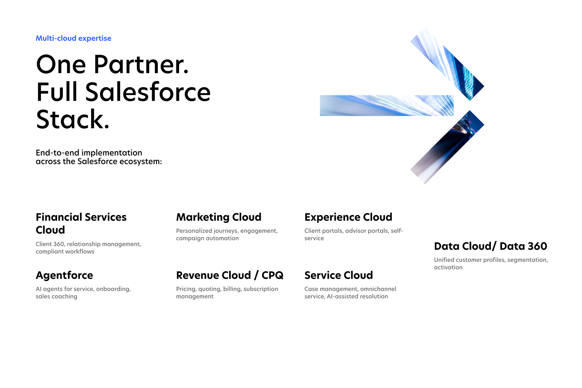Select the Data Cloud/ Data 360 heading

(x=490, y=246)
